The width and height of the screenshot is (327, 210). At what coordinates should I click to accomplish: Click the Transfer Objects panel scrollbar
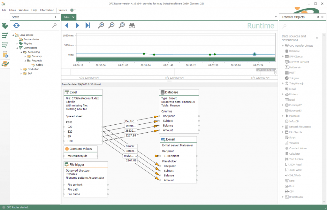pyautogui.click(x=324, y=118)
